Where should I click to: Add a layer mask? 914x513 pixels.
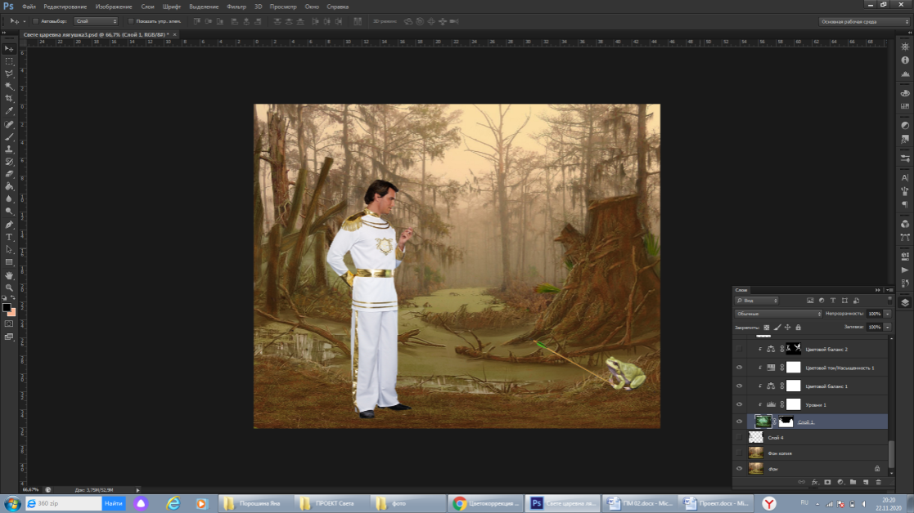tap(827, 482)
